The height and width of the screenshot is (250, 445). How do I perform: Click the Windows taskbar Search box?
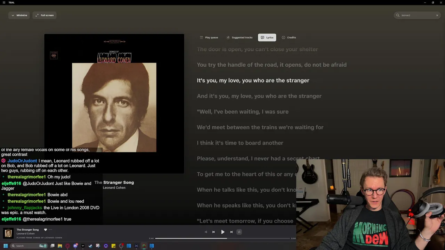pyautogui.click(x=29, y=246)
